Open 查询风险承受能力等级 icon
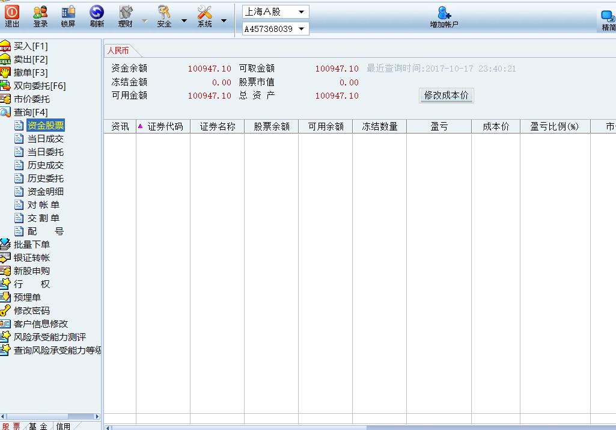The width and height of the screenshot is (616, 430). 5,349
